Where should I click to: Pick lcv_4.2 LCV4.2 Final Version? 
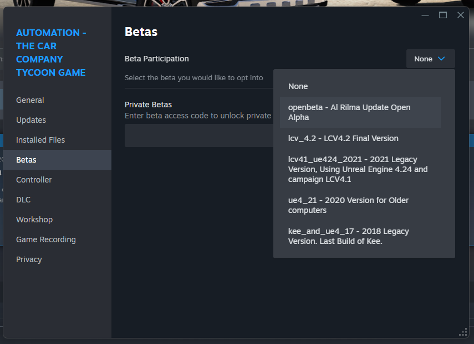click(x=360, y=138)
